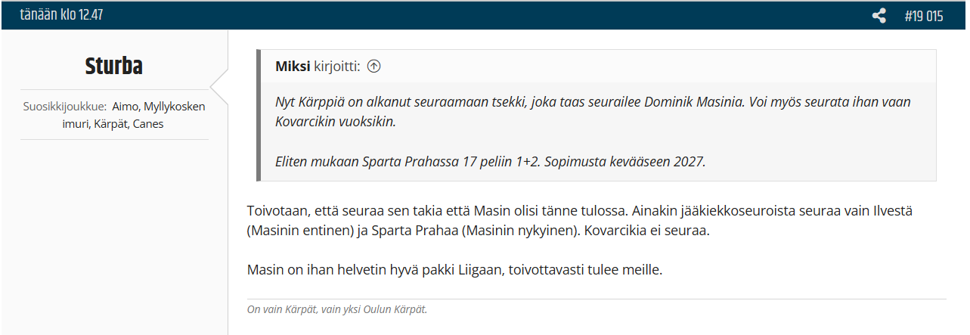Click the Suosikkijoukkue: label
The image size is (970, 335).
click(x=65, y=107)
